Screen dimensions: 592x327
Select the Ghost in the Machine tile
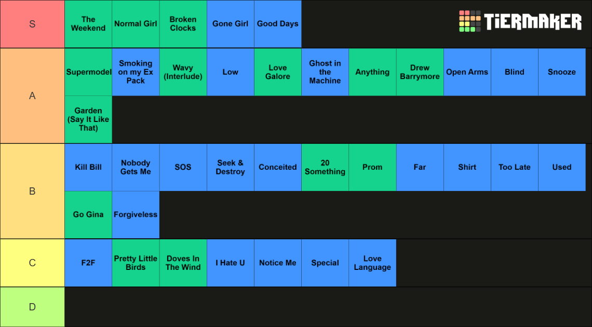click(325, 72)
